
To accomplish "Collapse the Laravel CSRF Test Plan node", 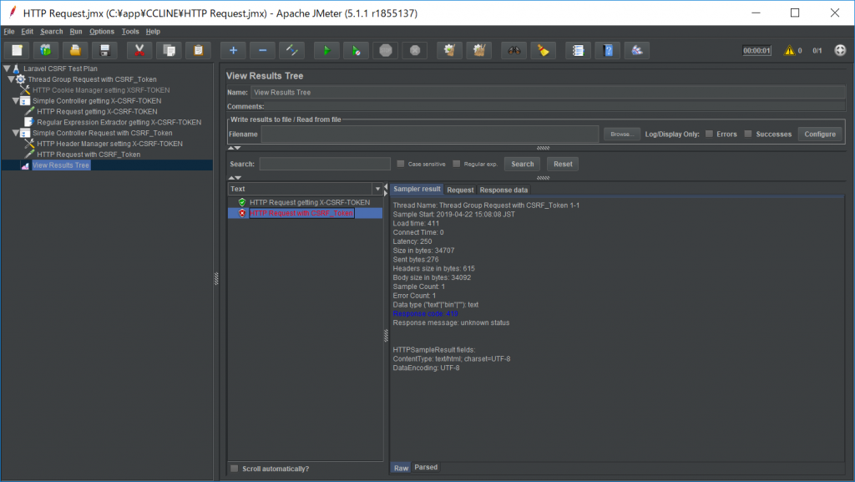I will click(7, 68).
